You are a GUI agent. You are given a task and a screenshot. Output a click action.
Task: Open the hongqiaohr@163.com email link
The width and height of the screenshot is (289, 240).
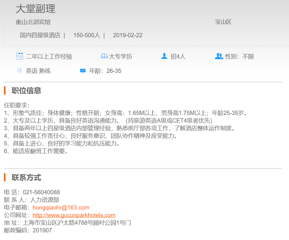tap(61, 208)
